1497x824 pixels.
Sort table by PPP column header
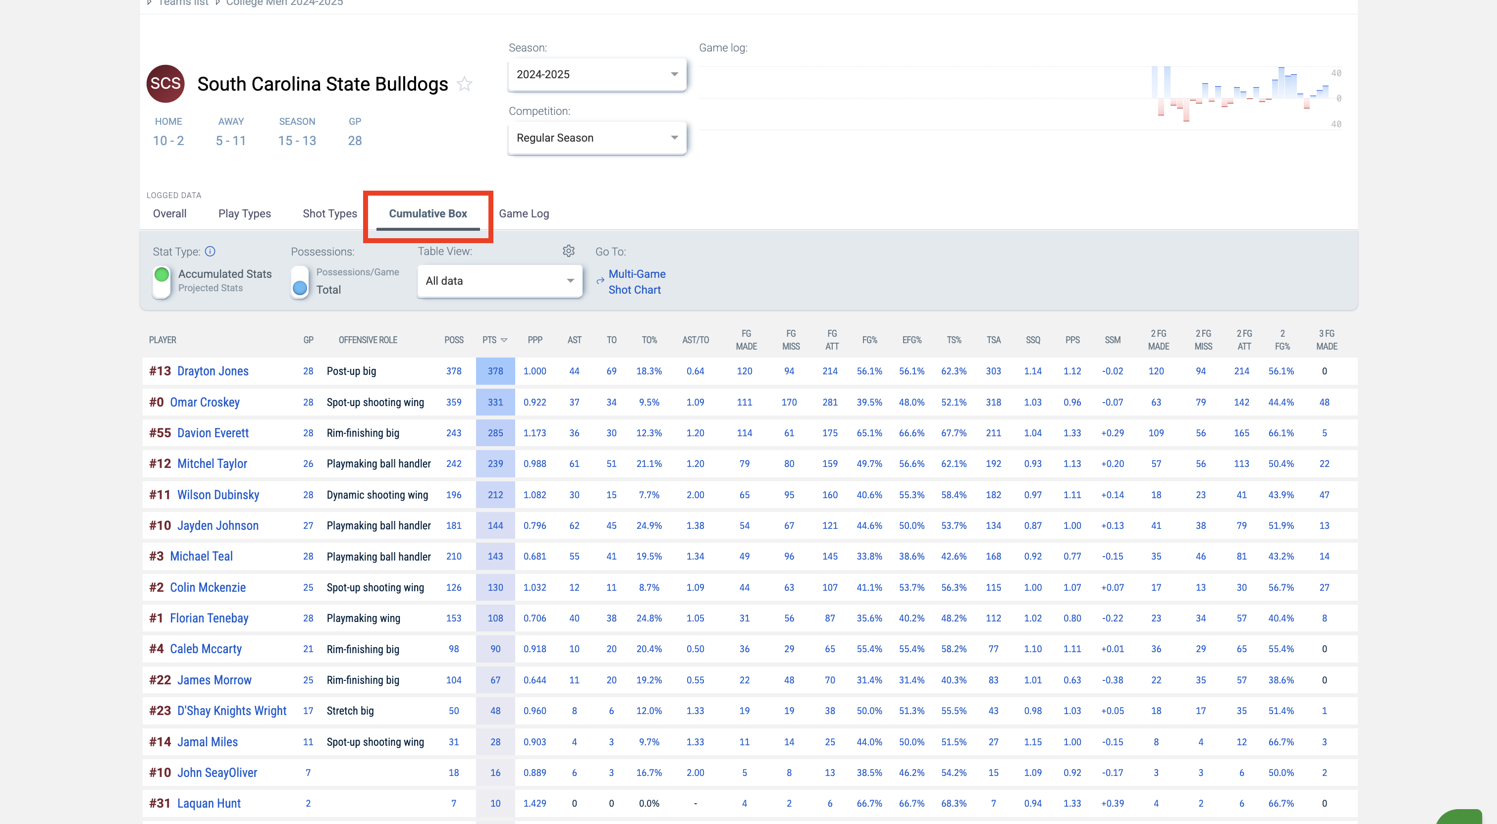(535, 340)
